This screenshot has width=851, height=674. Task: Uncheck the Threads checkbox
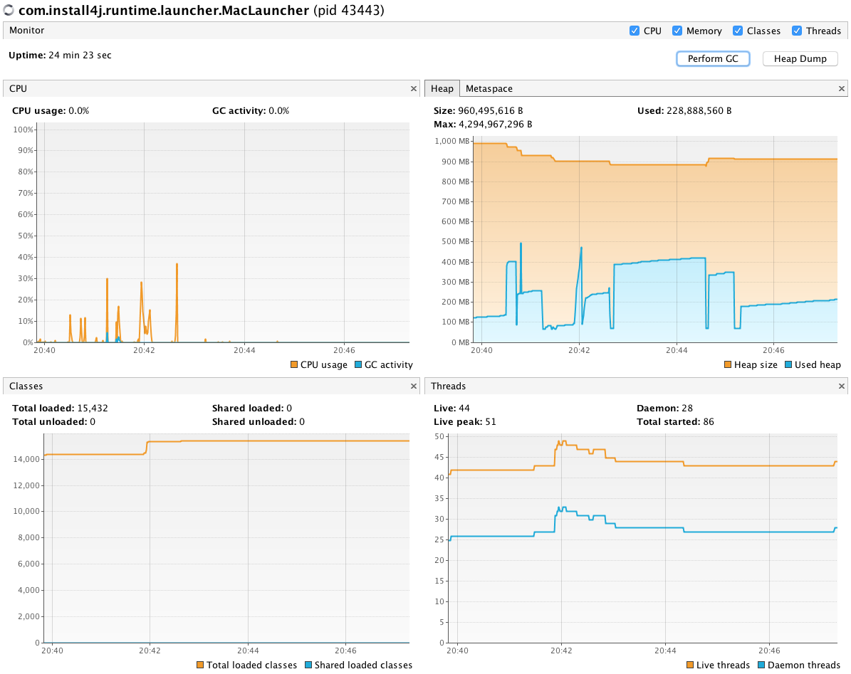(797, 31)
